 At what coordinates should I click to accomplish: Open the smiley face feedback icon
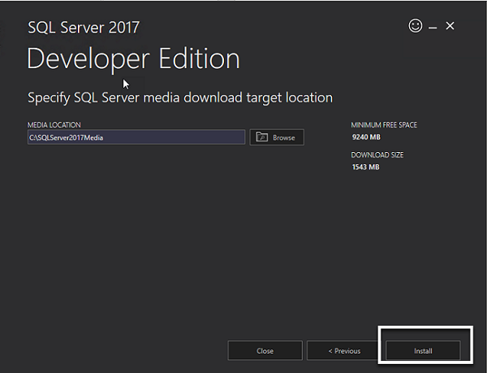pyautogui.click(x=416, y=25)
